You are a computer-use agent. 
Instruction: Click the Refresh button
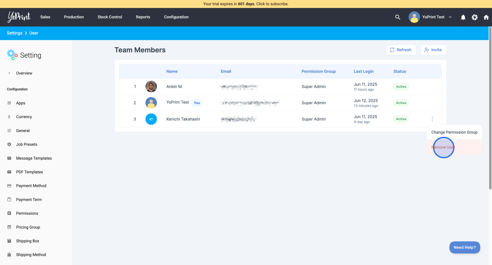(401, 50)
